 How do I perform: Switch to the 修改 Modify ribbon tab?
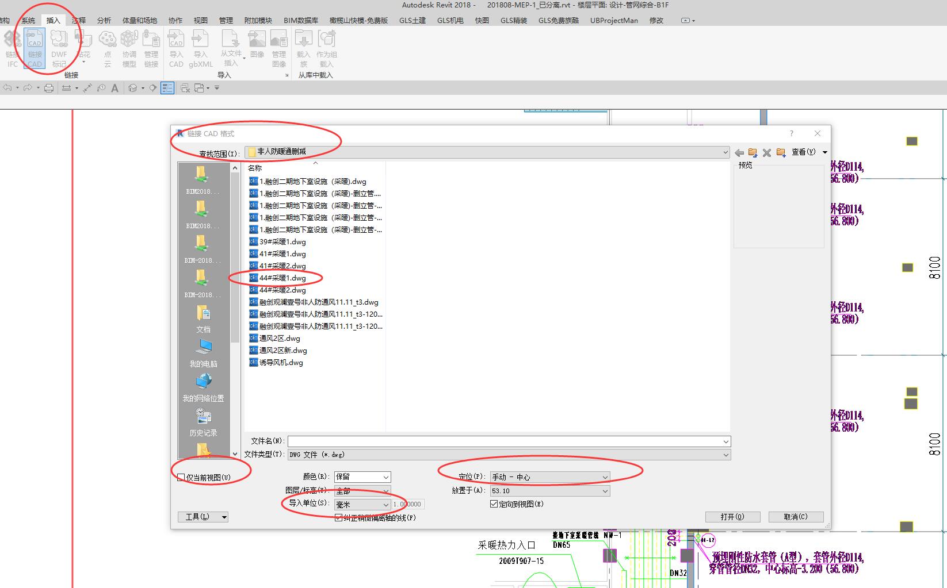[x=656, y=20]
